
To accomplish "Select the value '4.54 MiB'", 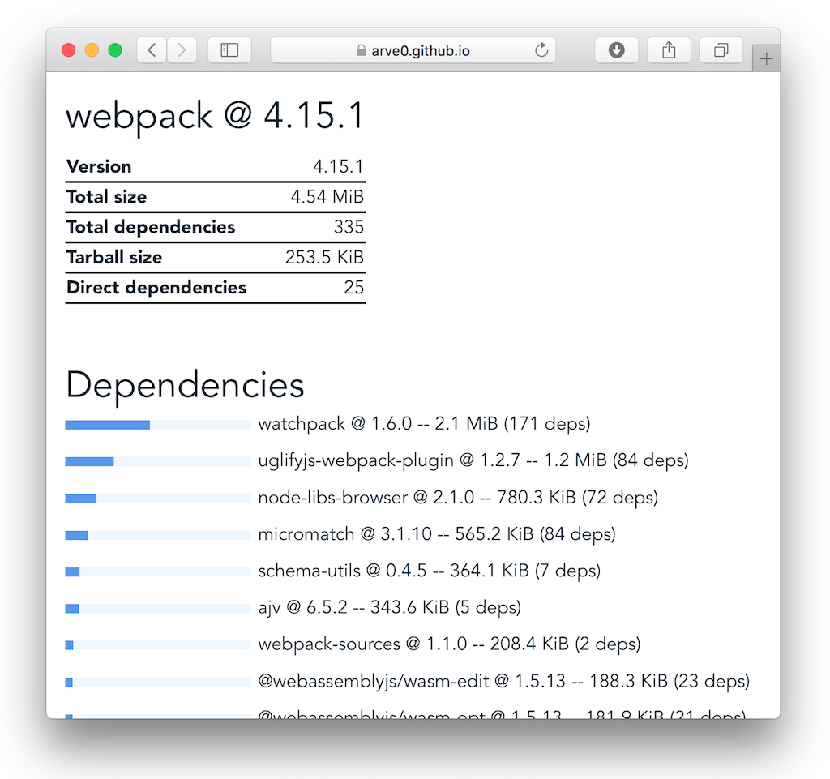I will coord(327,197).
